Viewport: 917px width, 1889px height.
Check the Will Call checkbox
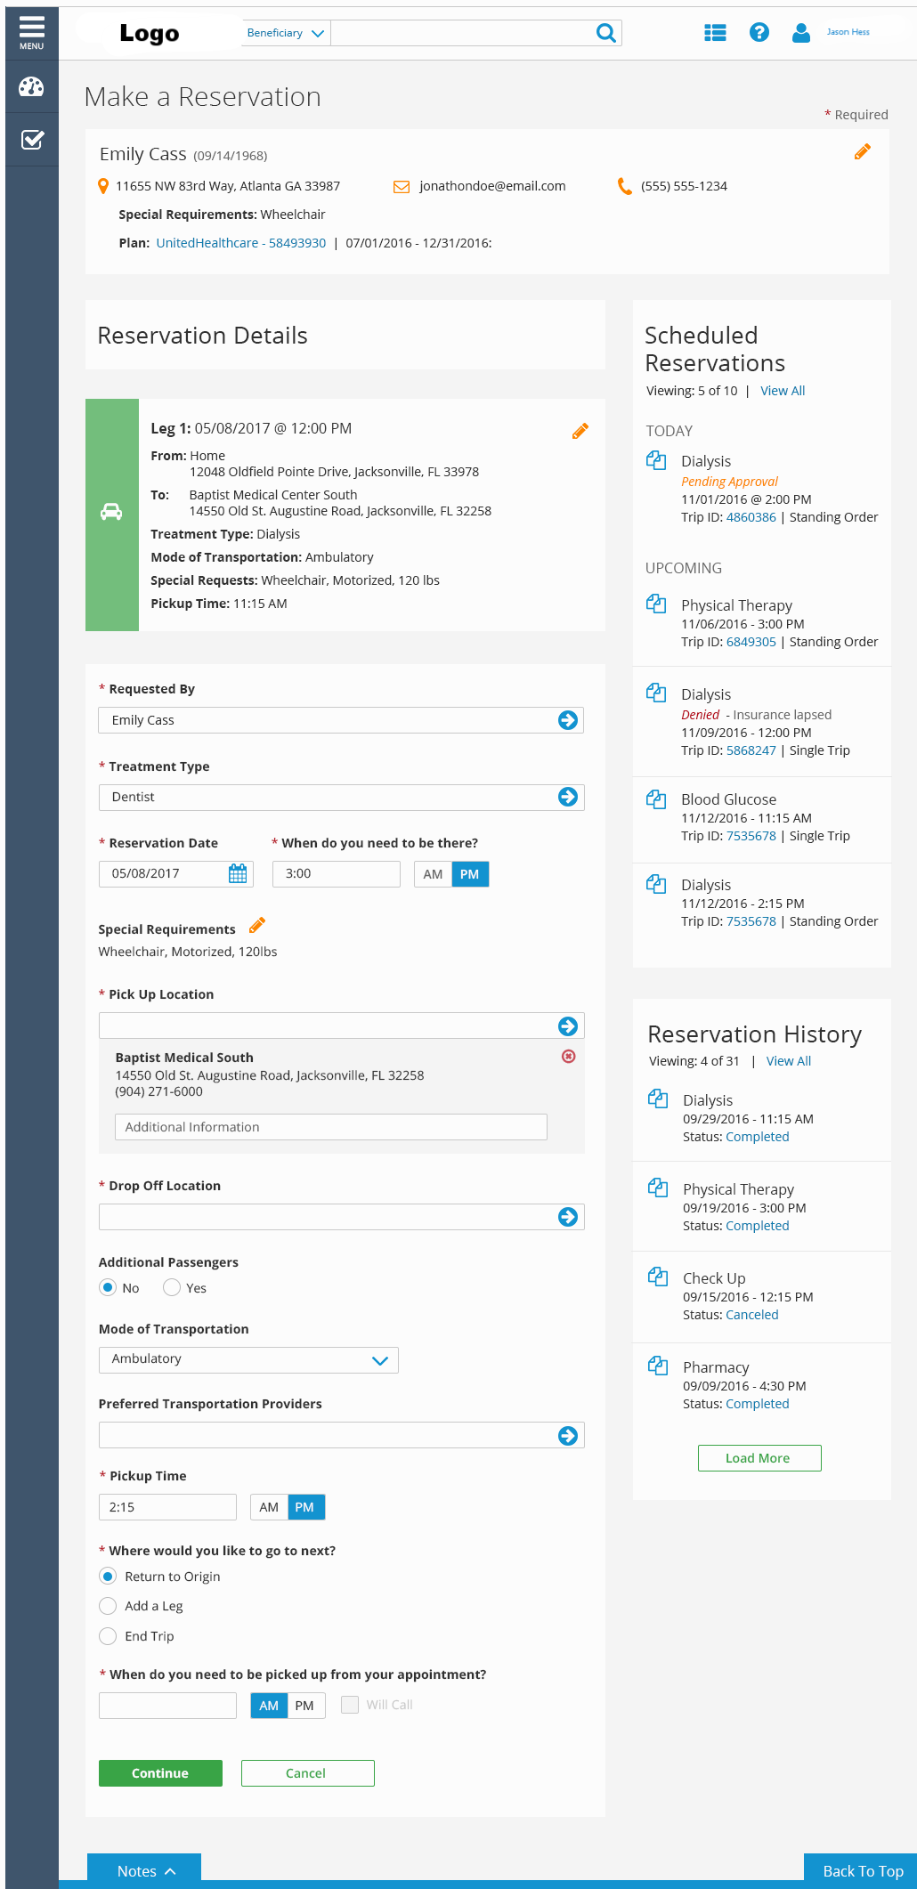click(x=350, y=1705)
